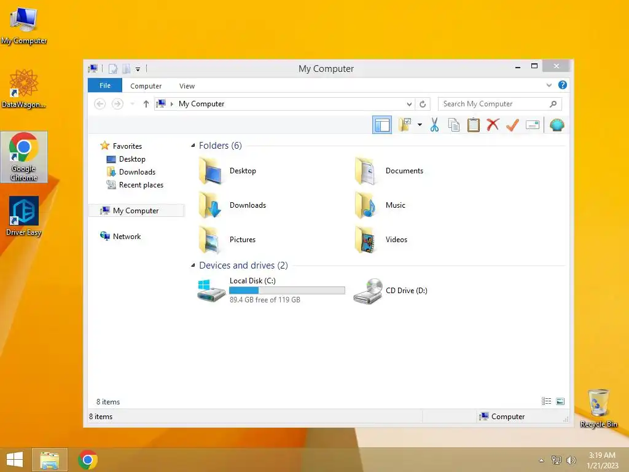Click the Cut scissors icon
629x472 pixels.
coord(434,125)
